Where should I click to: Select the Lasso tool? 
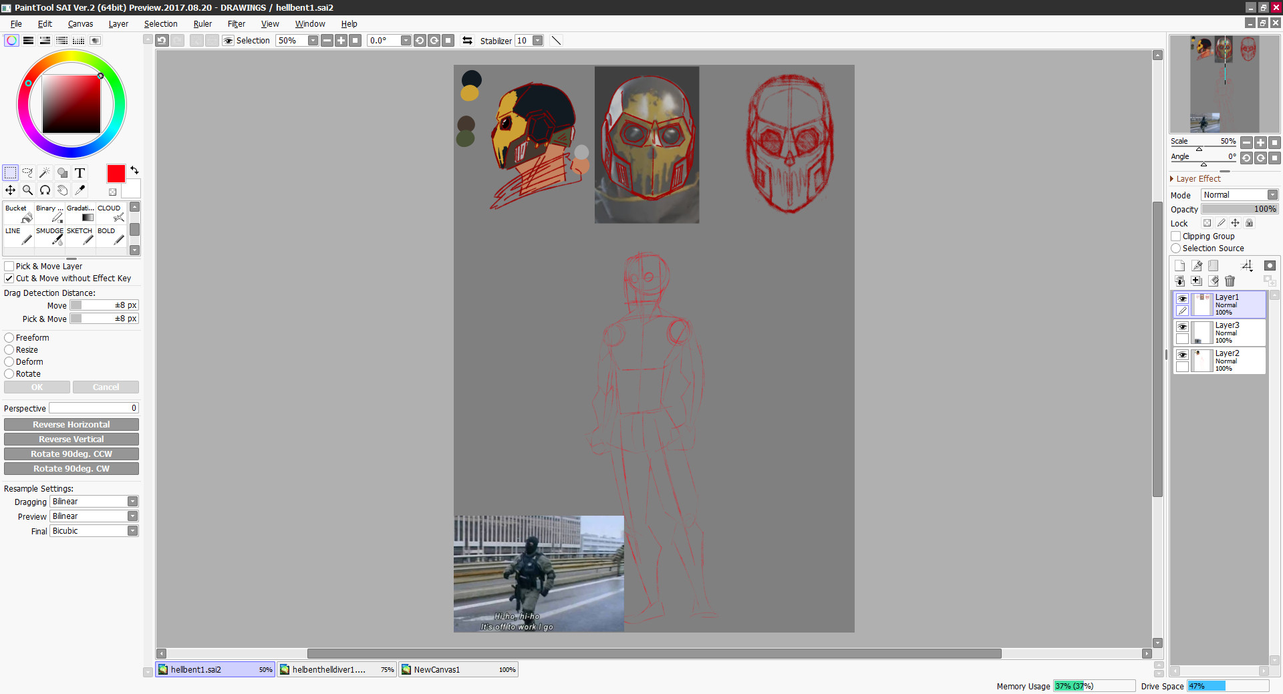(27, 173)
